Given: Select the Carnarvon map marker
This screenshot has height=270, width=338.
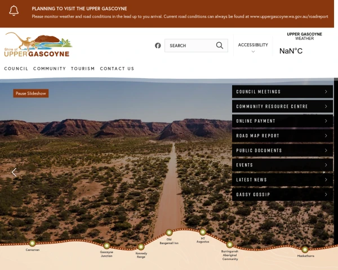Looking at the screenshot, I should [x=32, y=243].
